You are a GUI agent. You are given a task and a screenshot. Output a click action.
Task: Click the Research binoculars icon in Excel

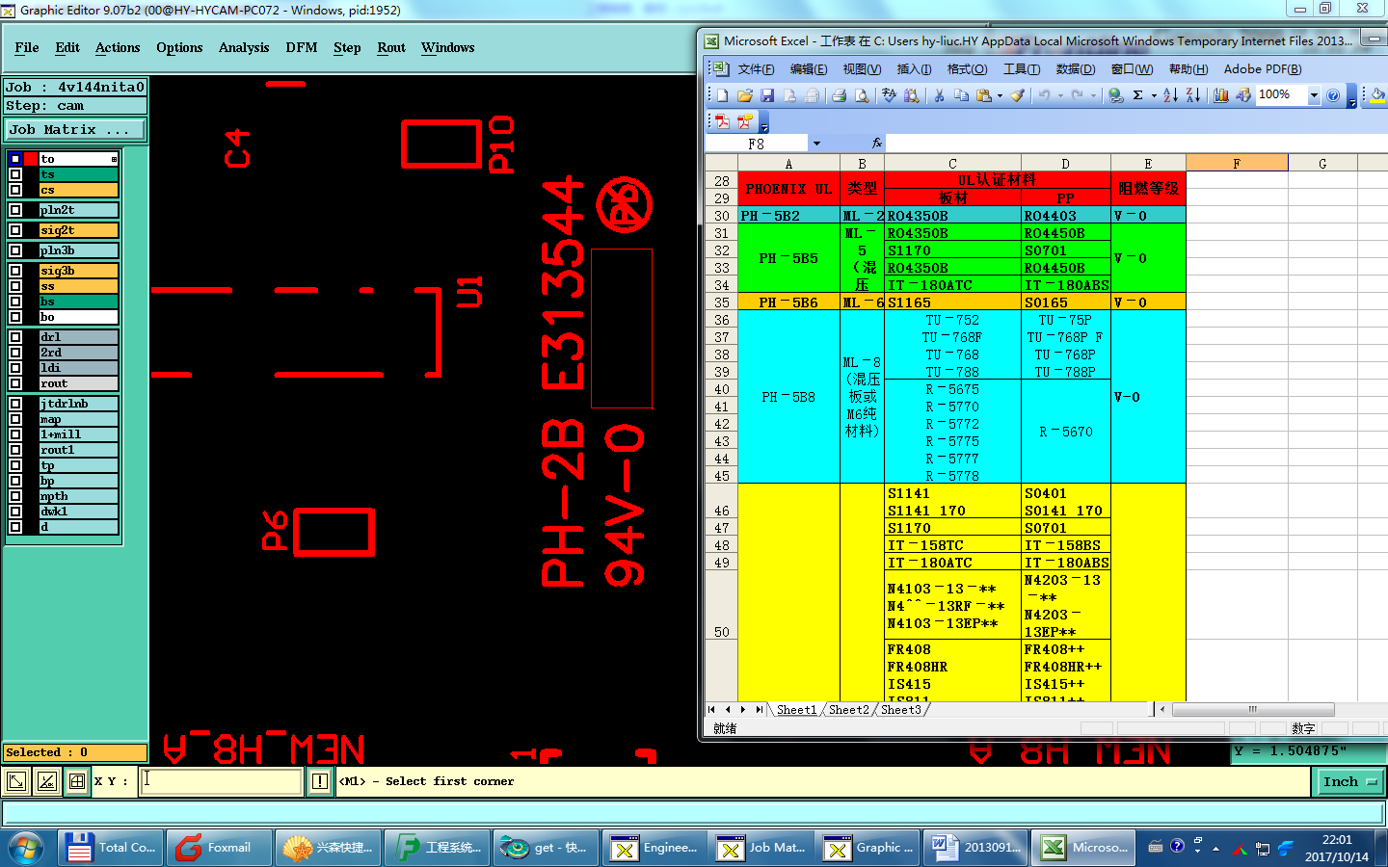tap(911, 95)
